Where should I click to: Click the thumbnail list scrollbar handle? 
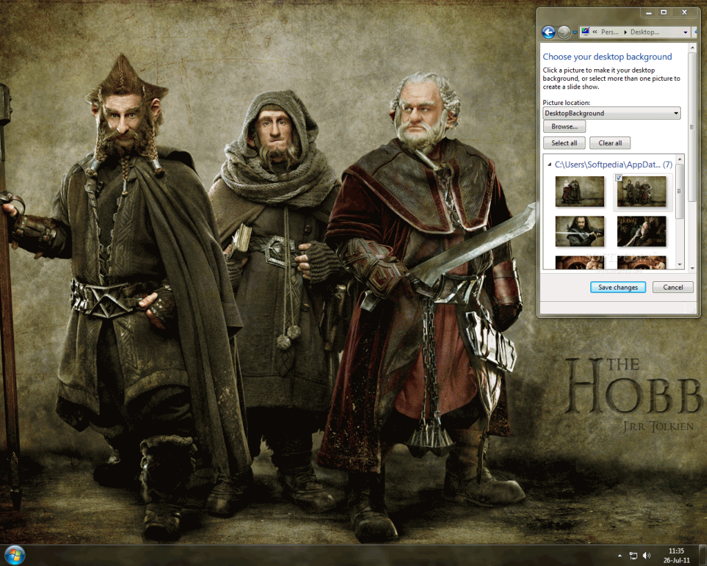coord(679,191)
